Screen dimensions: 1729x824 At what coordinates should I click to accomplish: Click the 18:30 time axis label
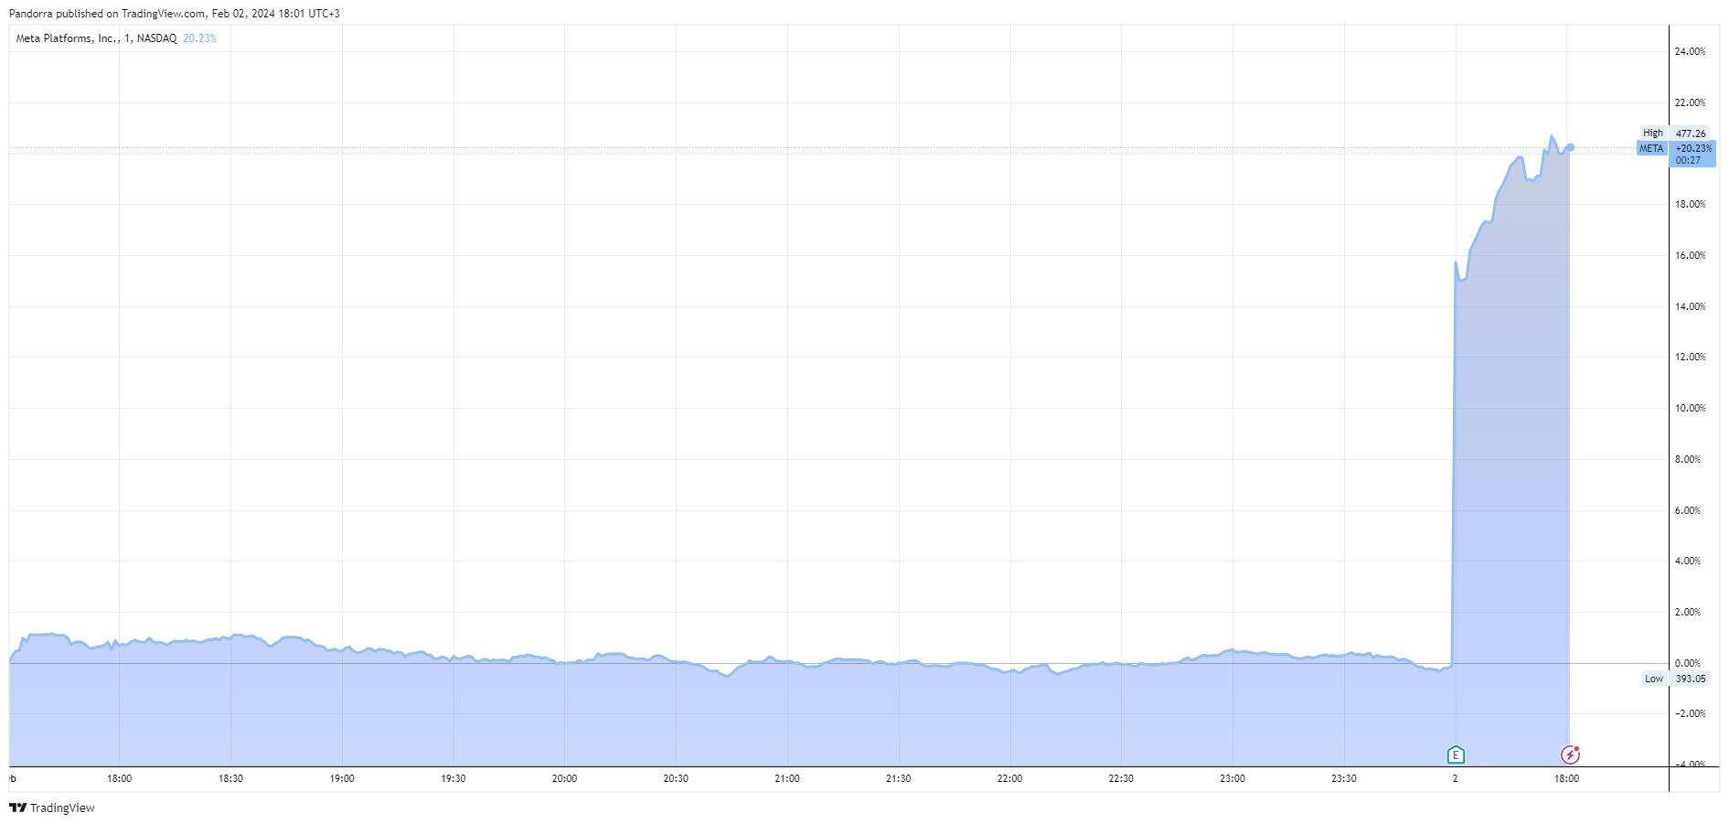point(230,779)
